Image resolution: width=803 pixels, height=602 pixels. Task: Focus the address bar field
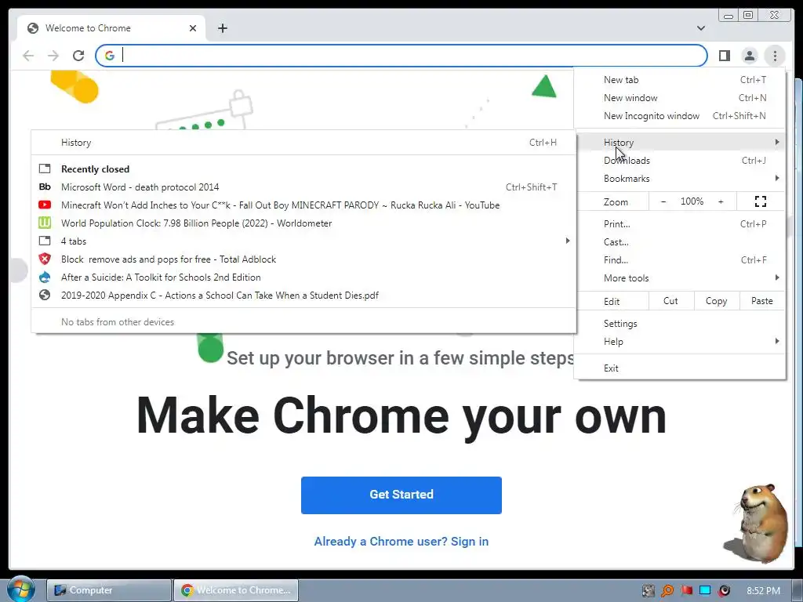401,56
